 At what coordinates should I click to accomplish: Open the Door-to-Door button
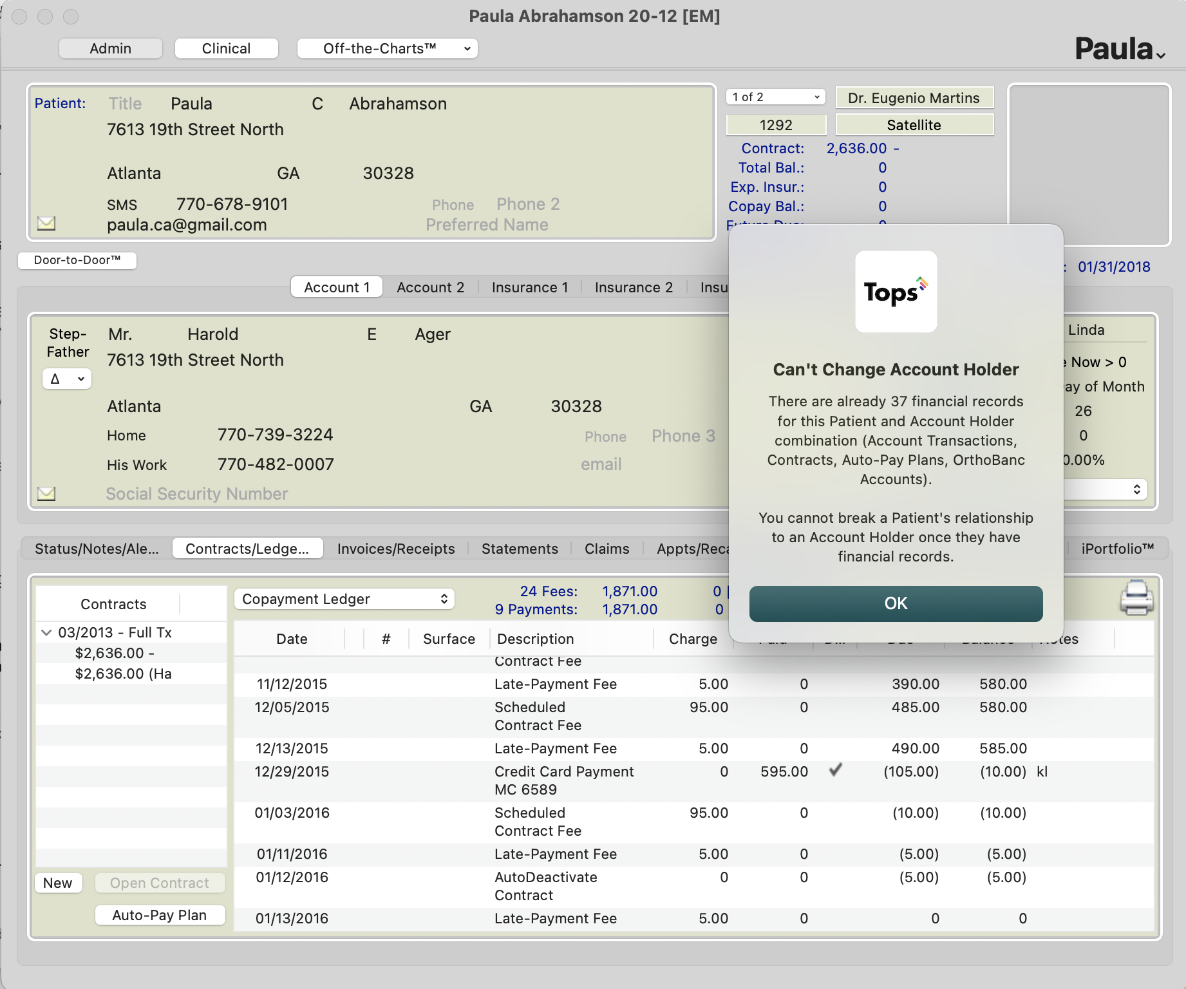pos(77,260)
